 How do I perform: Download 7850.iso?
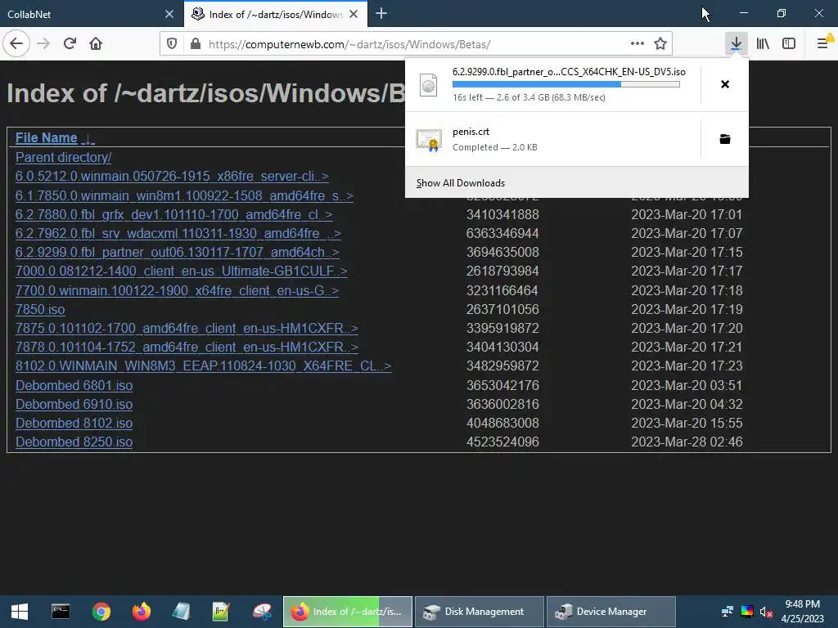coord(40,309)
